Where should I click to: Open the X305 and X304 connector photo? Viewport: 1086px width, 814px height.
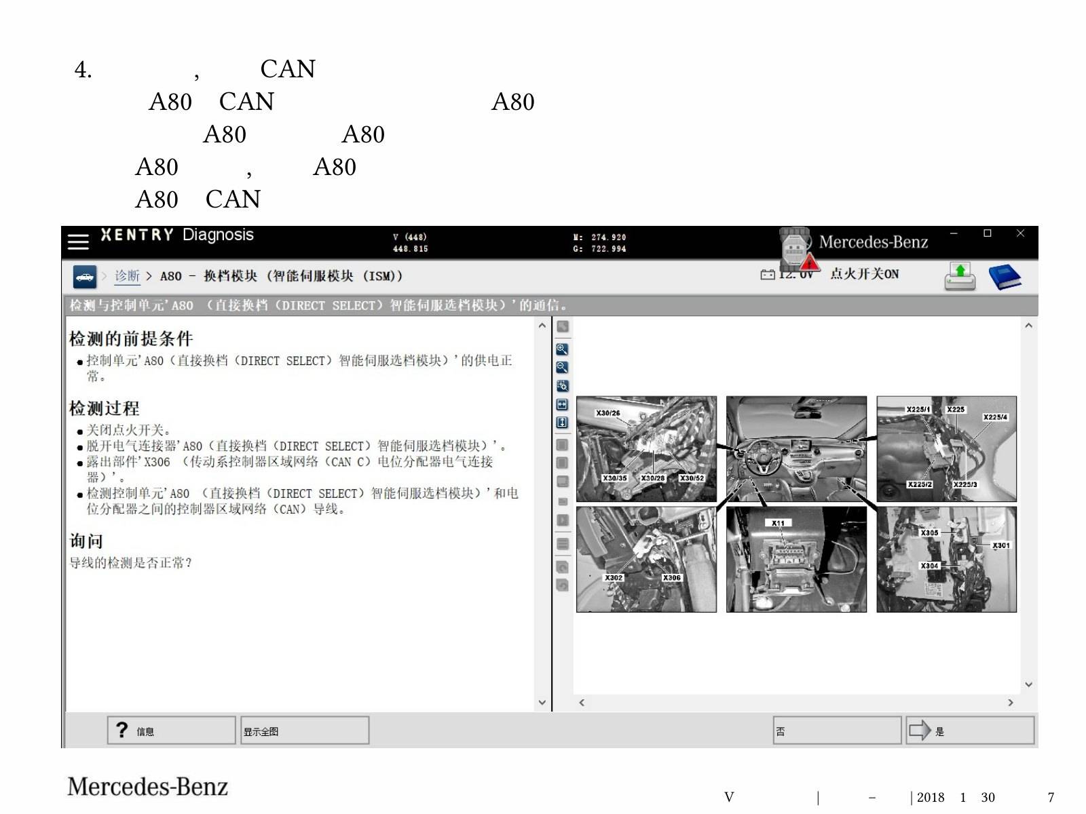(946, 560)
